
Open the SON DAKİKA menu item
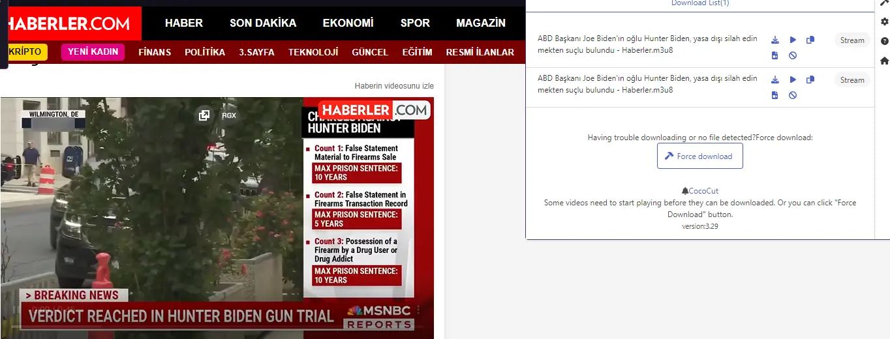(263, 23)
